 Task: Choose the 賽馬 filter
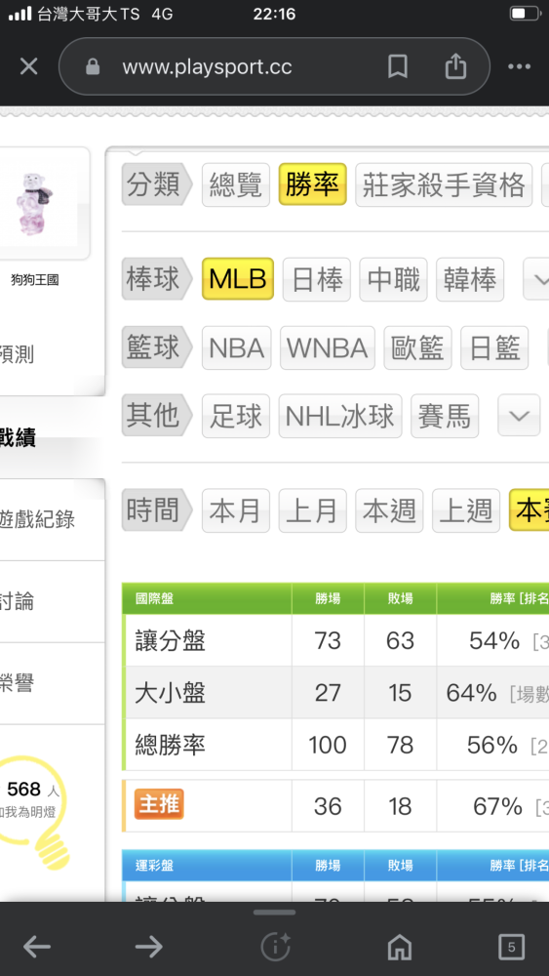click(x=445, y=416)
